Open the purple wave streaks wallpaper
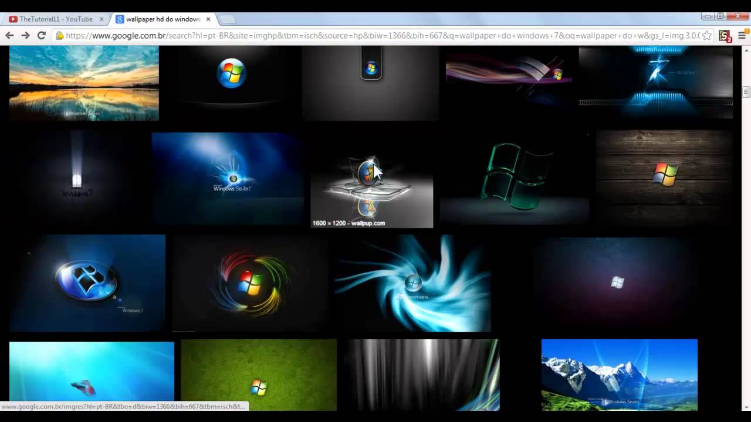Image resolution: width=751 pixels, height=422 pixels. click(509, 83)
